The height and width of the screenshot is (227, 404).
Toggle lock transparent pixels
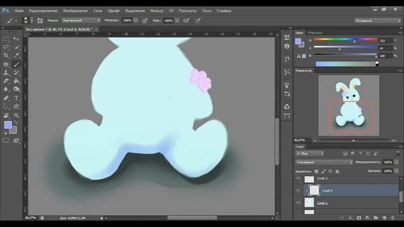click(316, 171)
